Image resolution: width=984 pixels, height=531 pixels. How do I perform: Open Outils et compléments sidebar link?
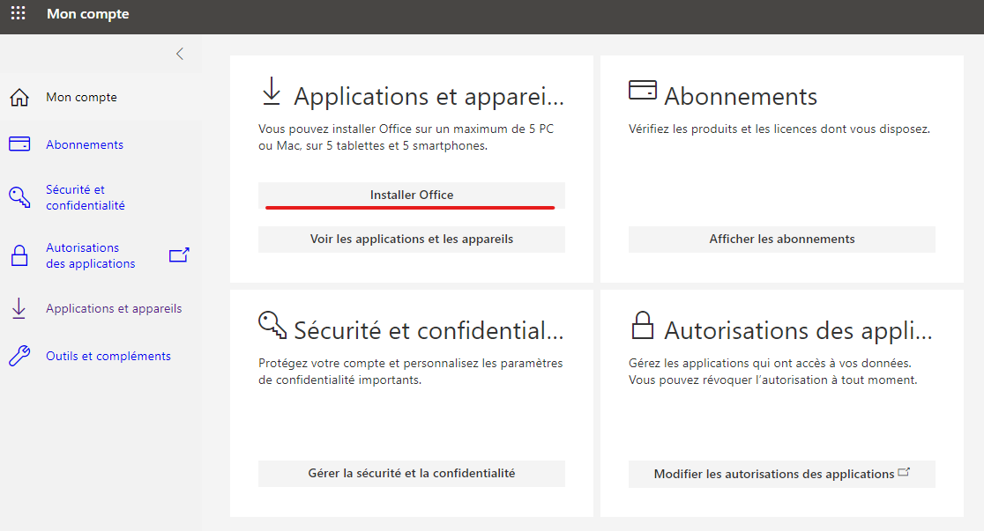[x=108, y=356]
